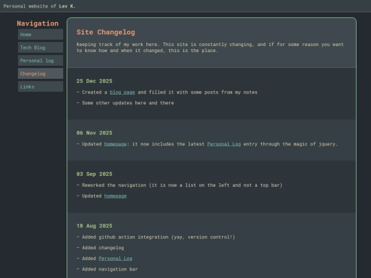Open Personal Log link in 06 Nov entry
The image size is (371, 278).
tap(224, 144)
